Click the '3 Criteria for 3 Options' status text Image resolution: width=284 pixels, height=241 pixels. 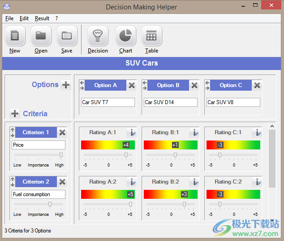pyautogui.click(x=27, y=231)
